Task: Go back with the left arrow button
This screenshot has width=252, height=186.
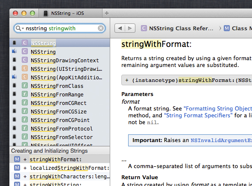Action: (120, 29)
